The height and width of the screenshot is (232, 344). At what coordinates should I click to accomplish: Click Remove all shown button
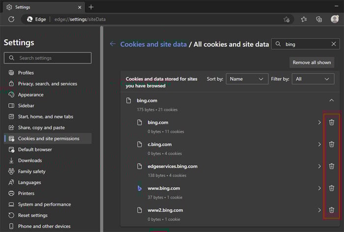point(312,62)
